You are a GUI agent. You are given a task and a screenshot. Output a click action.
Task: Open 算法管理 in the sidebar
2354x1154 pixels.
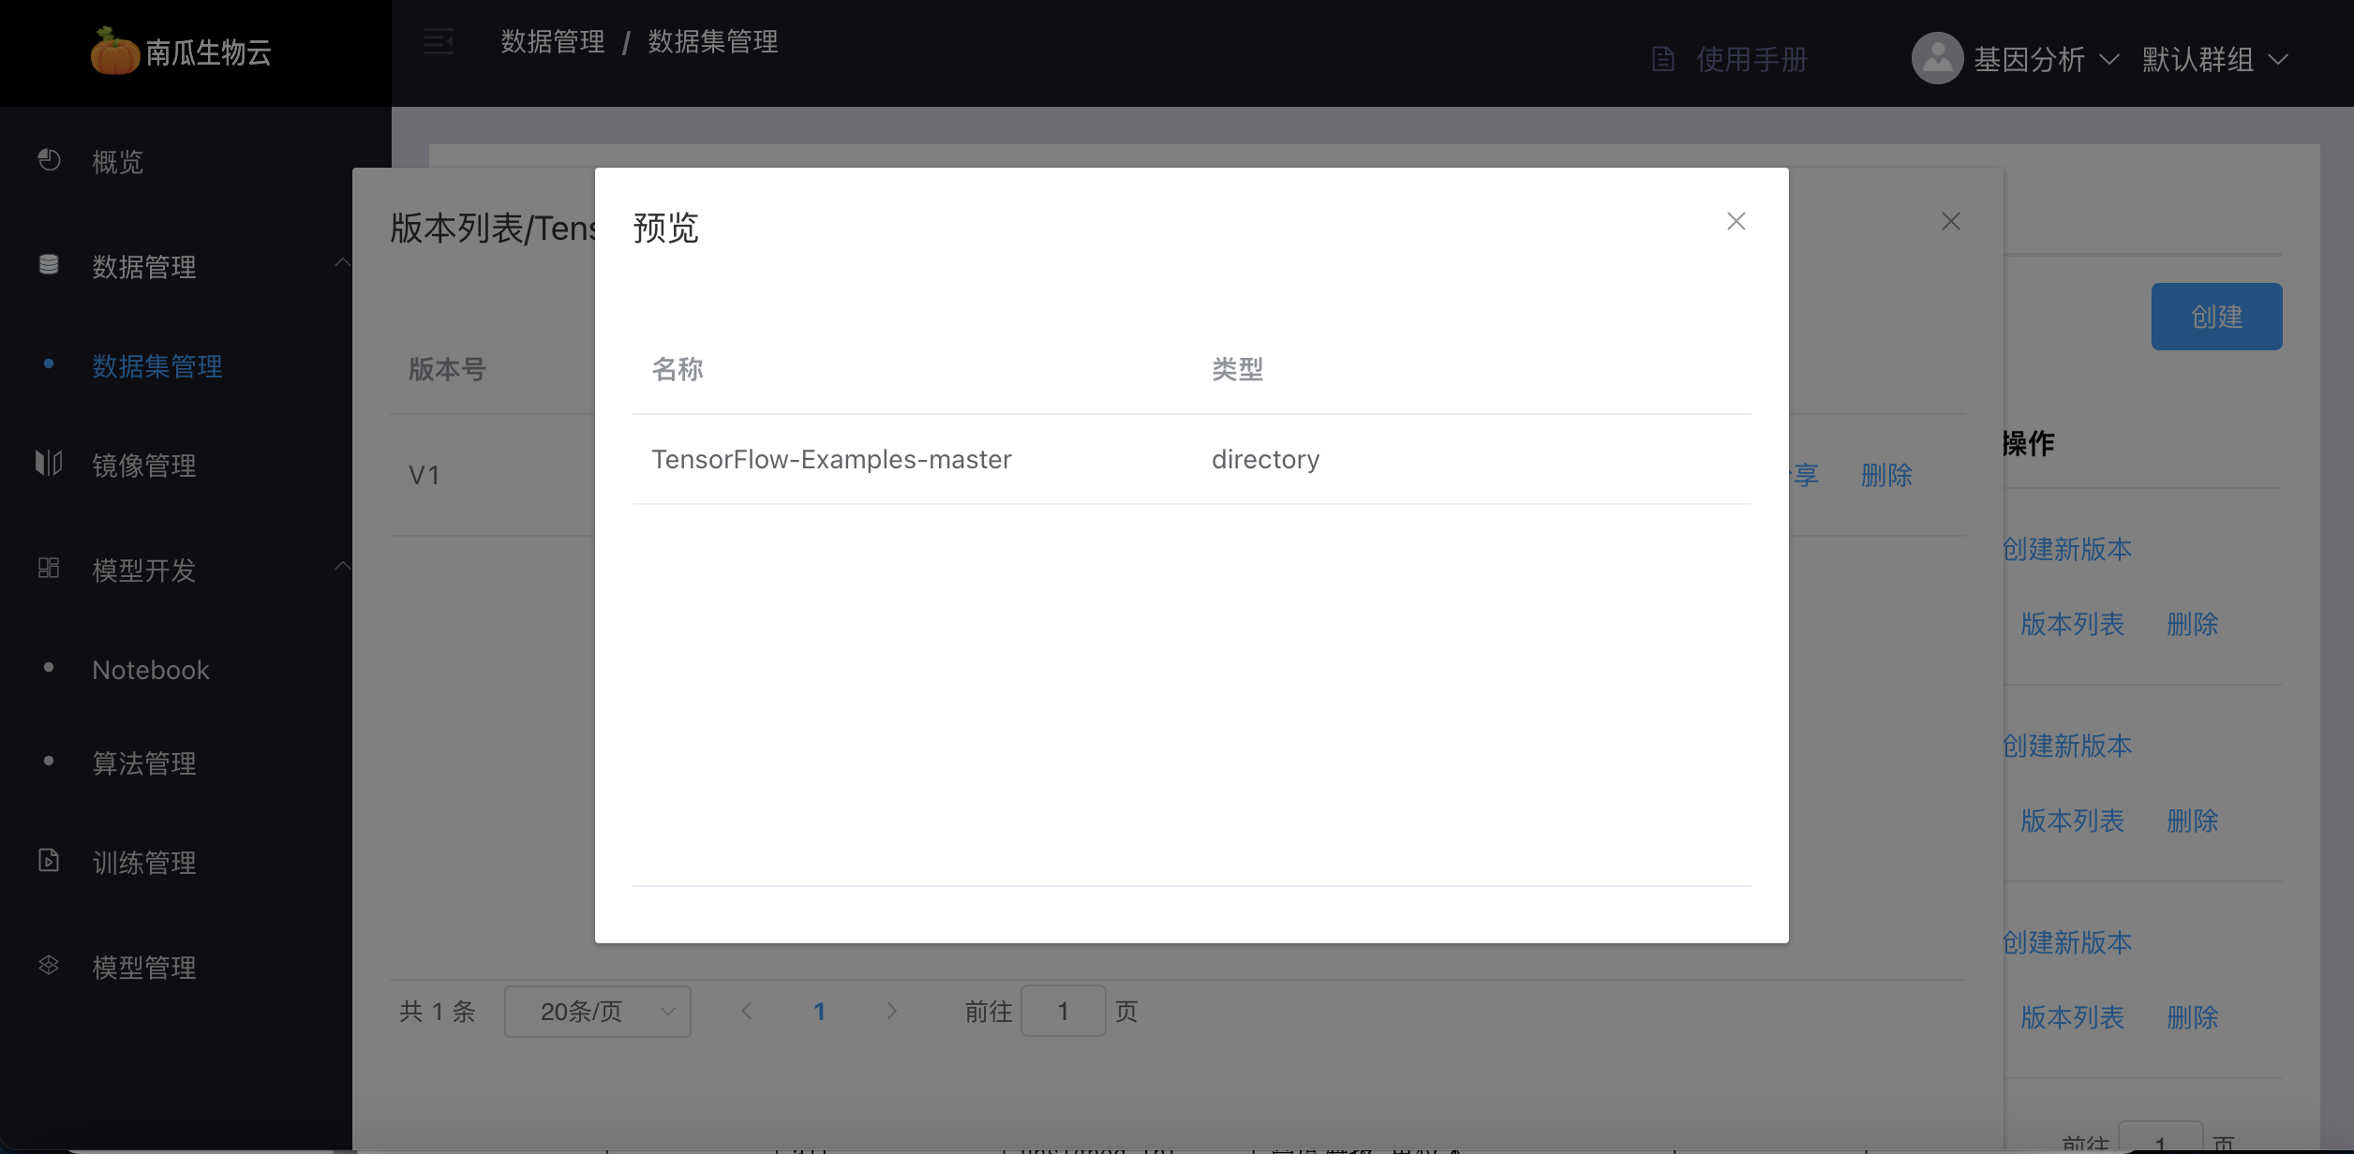click(144, 763)
